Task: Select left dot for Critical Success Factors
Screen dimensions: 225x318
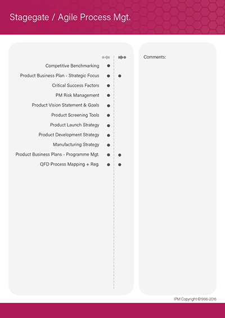Action: 109,86
